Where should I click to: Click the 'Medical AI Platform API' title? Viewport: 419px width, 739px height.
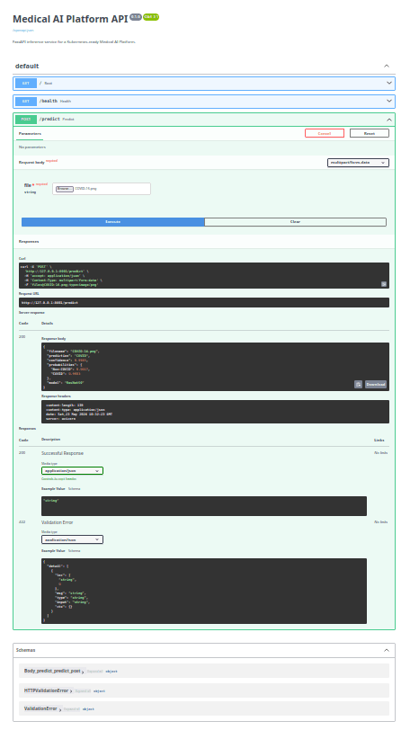[70, 19]
